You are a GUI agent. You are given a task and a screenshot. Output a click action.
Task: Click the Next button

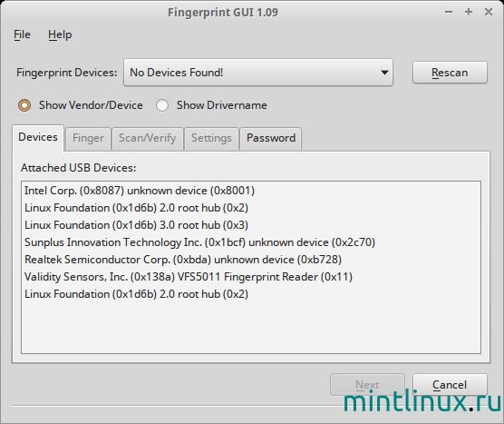click(x=367, y=385)
